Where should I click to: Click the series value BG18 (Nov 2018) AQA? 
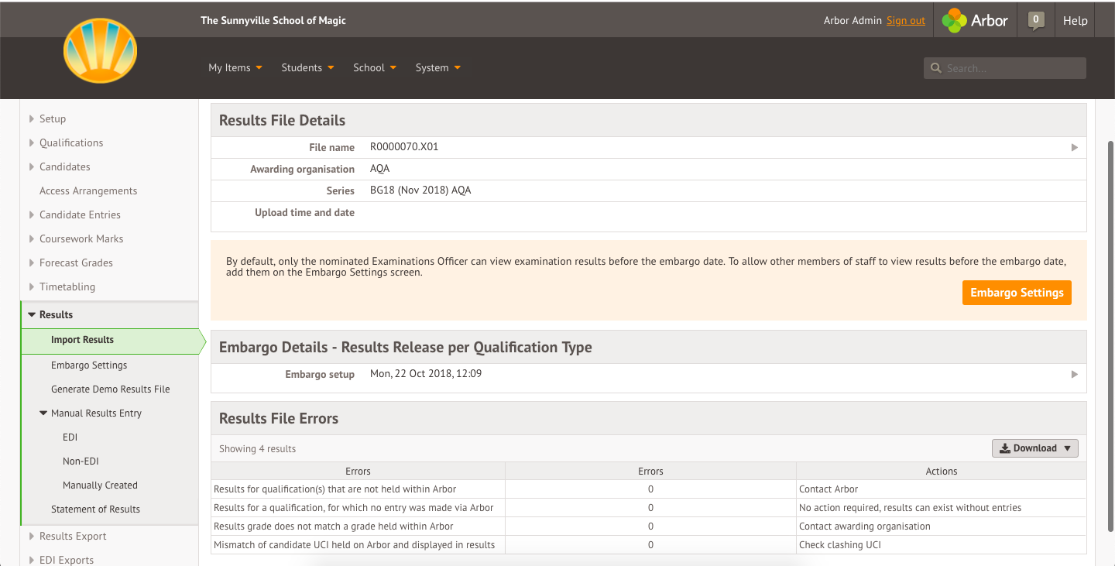(x=420, y=190)
